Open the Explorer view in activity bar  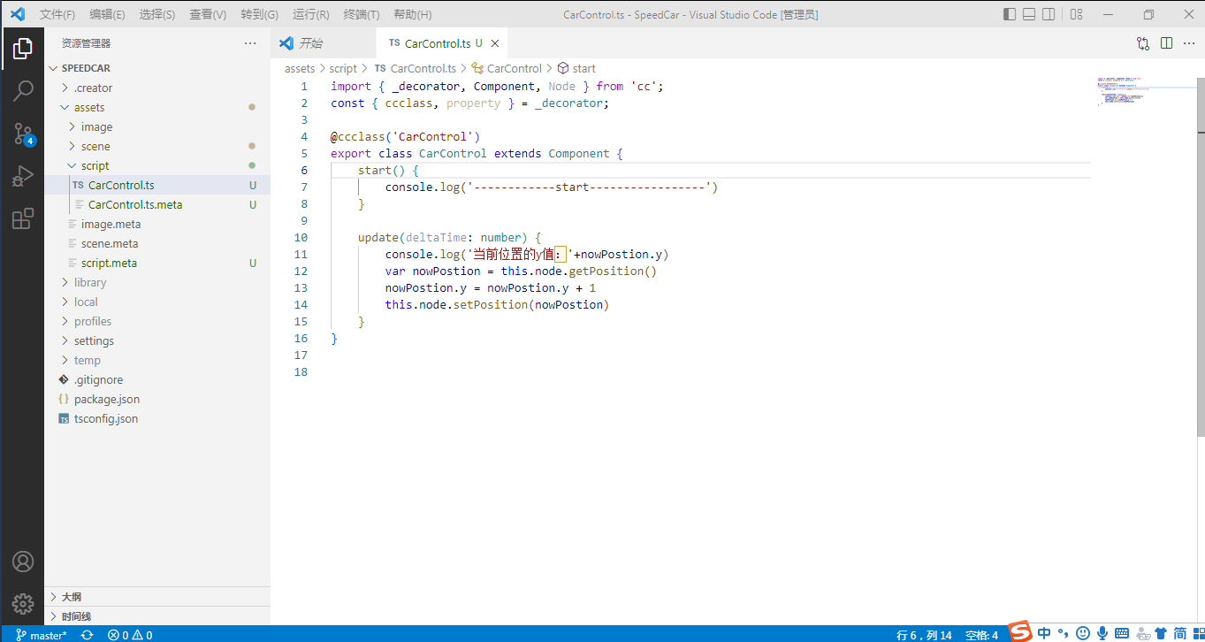coord(23,49)
